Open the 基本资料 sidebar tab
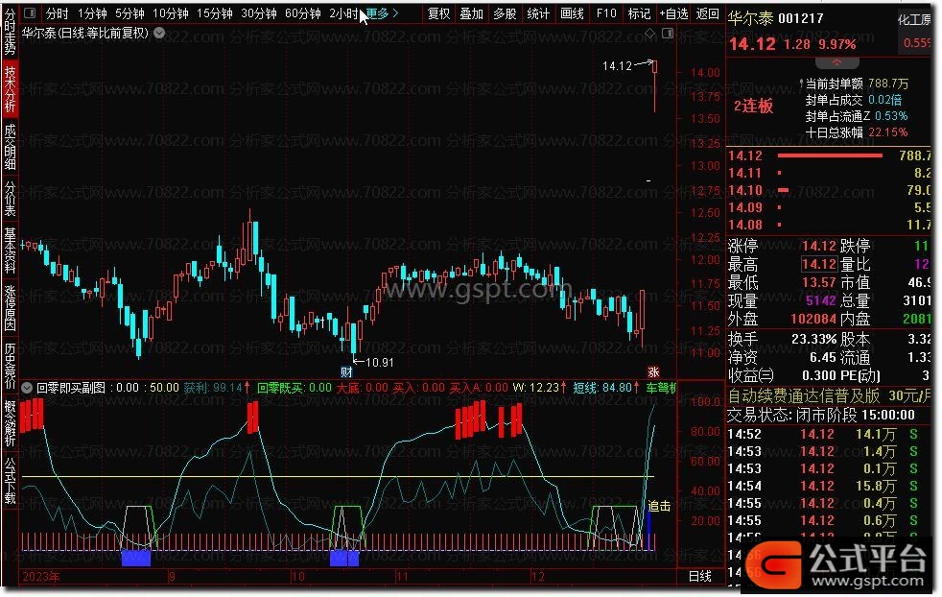Screen dimensions: 942x597 point(11,251)
